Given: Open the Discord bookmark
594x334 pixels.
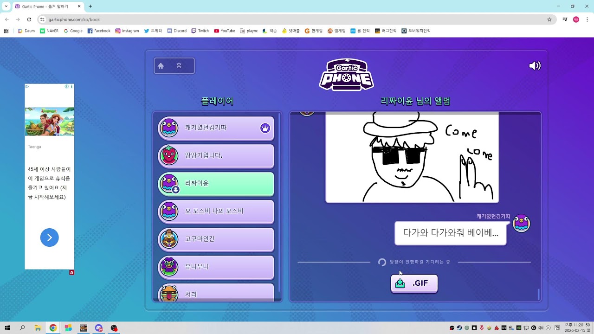Looking at the screenshot, I should pos(177,31).
